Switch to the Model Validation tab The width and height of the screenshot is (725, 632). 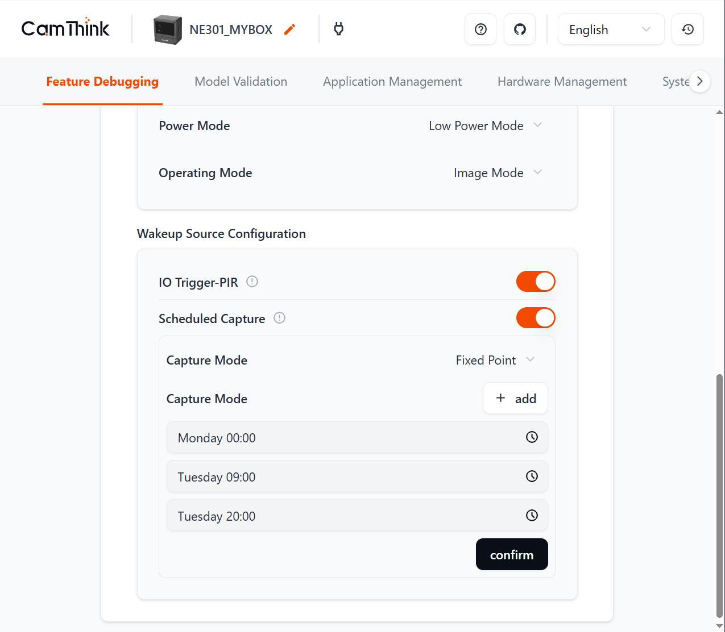point(241,82)
